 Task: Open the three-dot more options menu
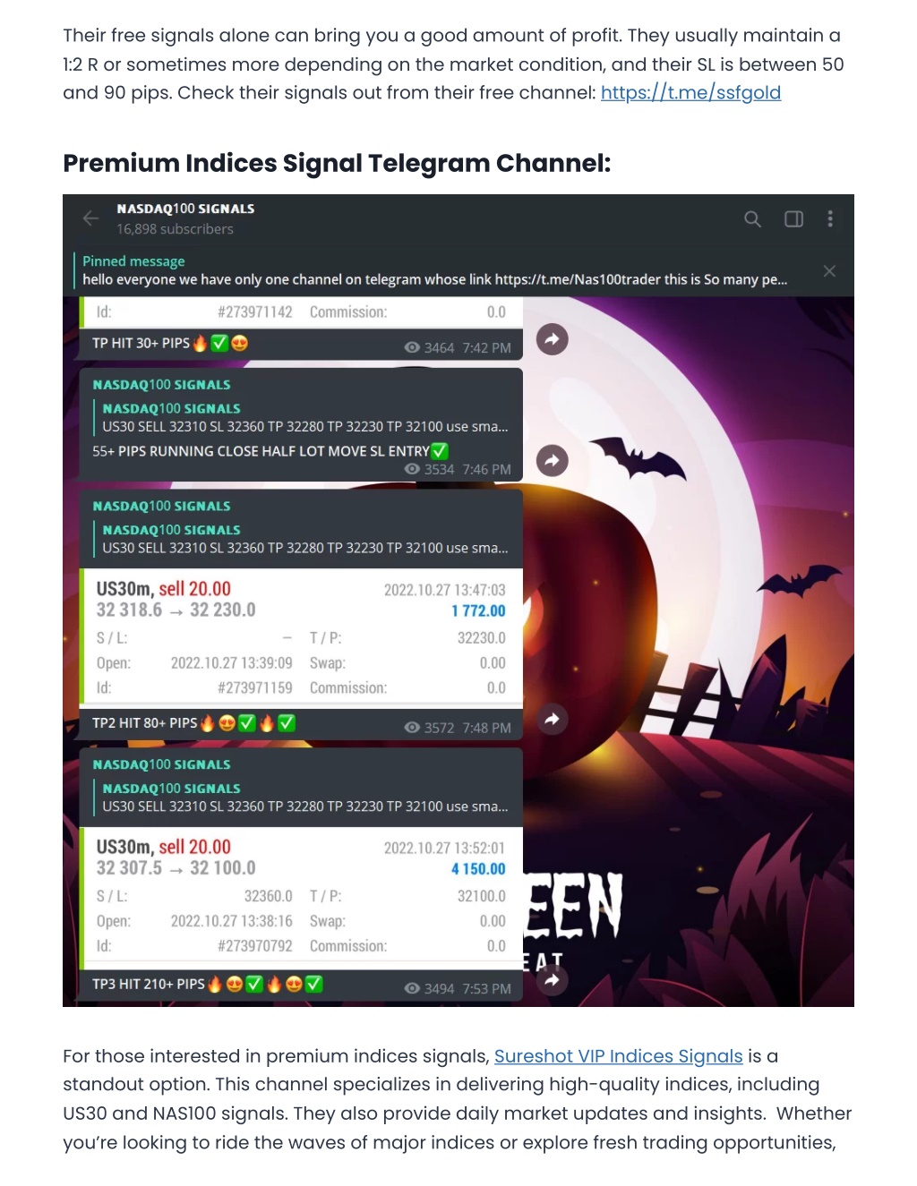830,219
